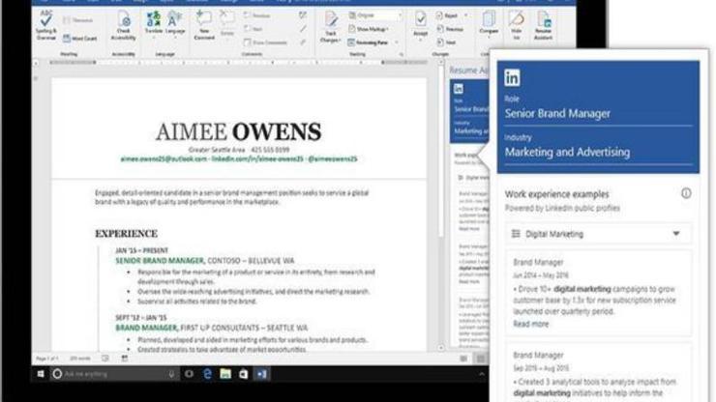Open Microsoft Edge from the taskbar
This screenshot has width=716, height=402.
point(205,373)
